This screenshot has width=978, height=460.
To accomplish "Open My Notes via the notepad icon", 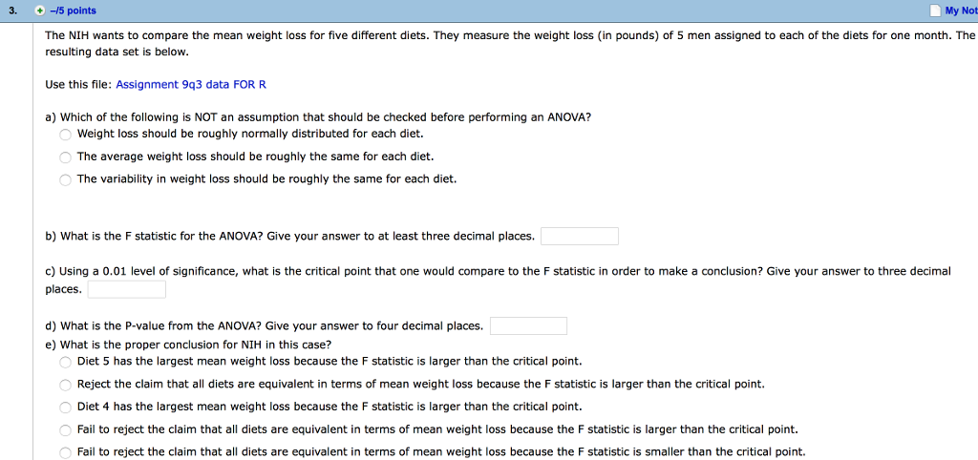I will 935,11.
